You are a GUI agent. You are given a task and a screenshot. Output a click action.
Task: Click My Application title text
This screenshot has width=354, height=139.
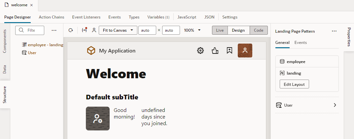point(117,51)
